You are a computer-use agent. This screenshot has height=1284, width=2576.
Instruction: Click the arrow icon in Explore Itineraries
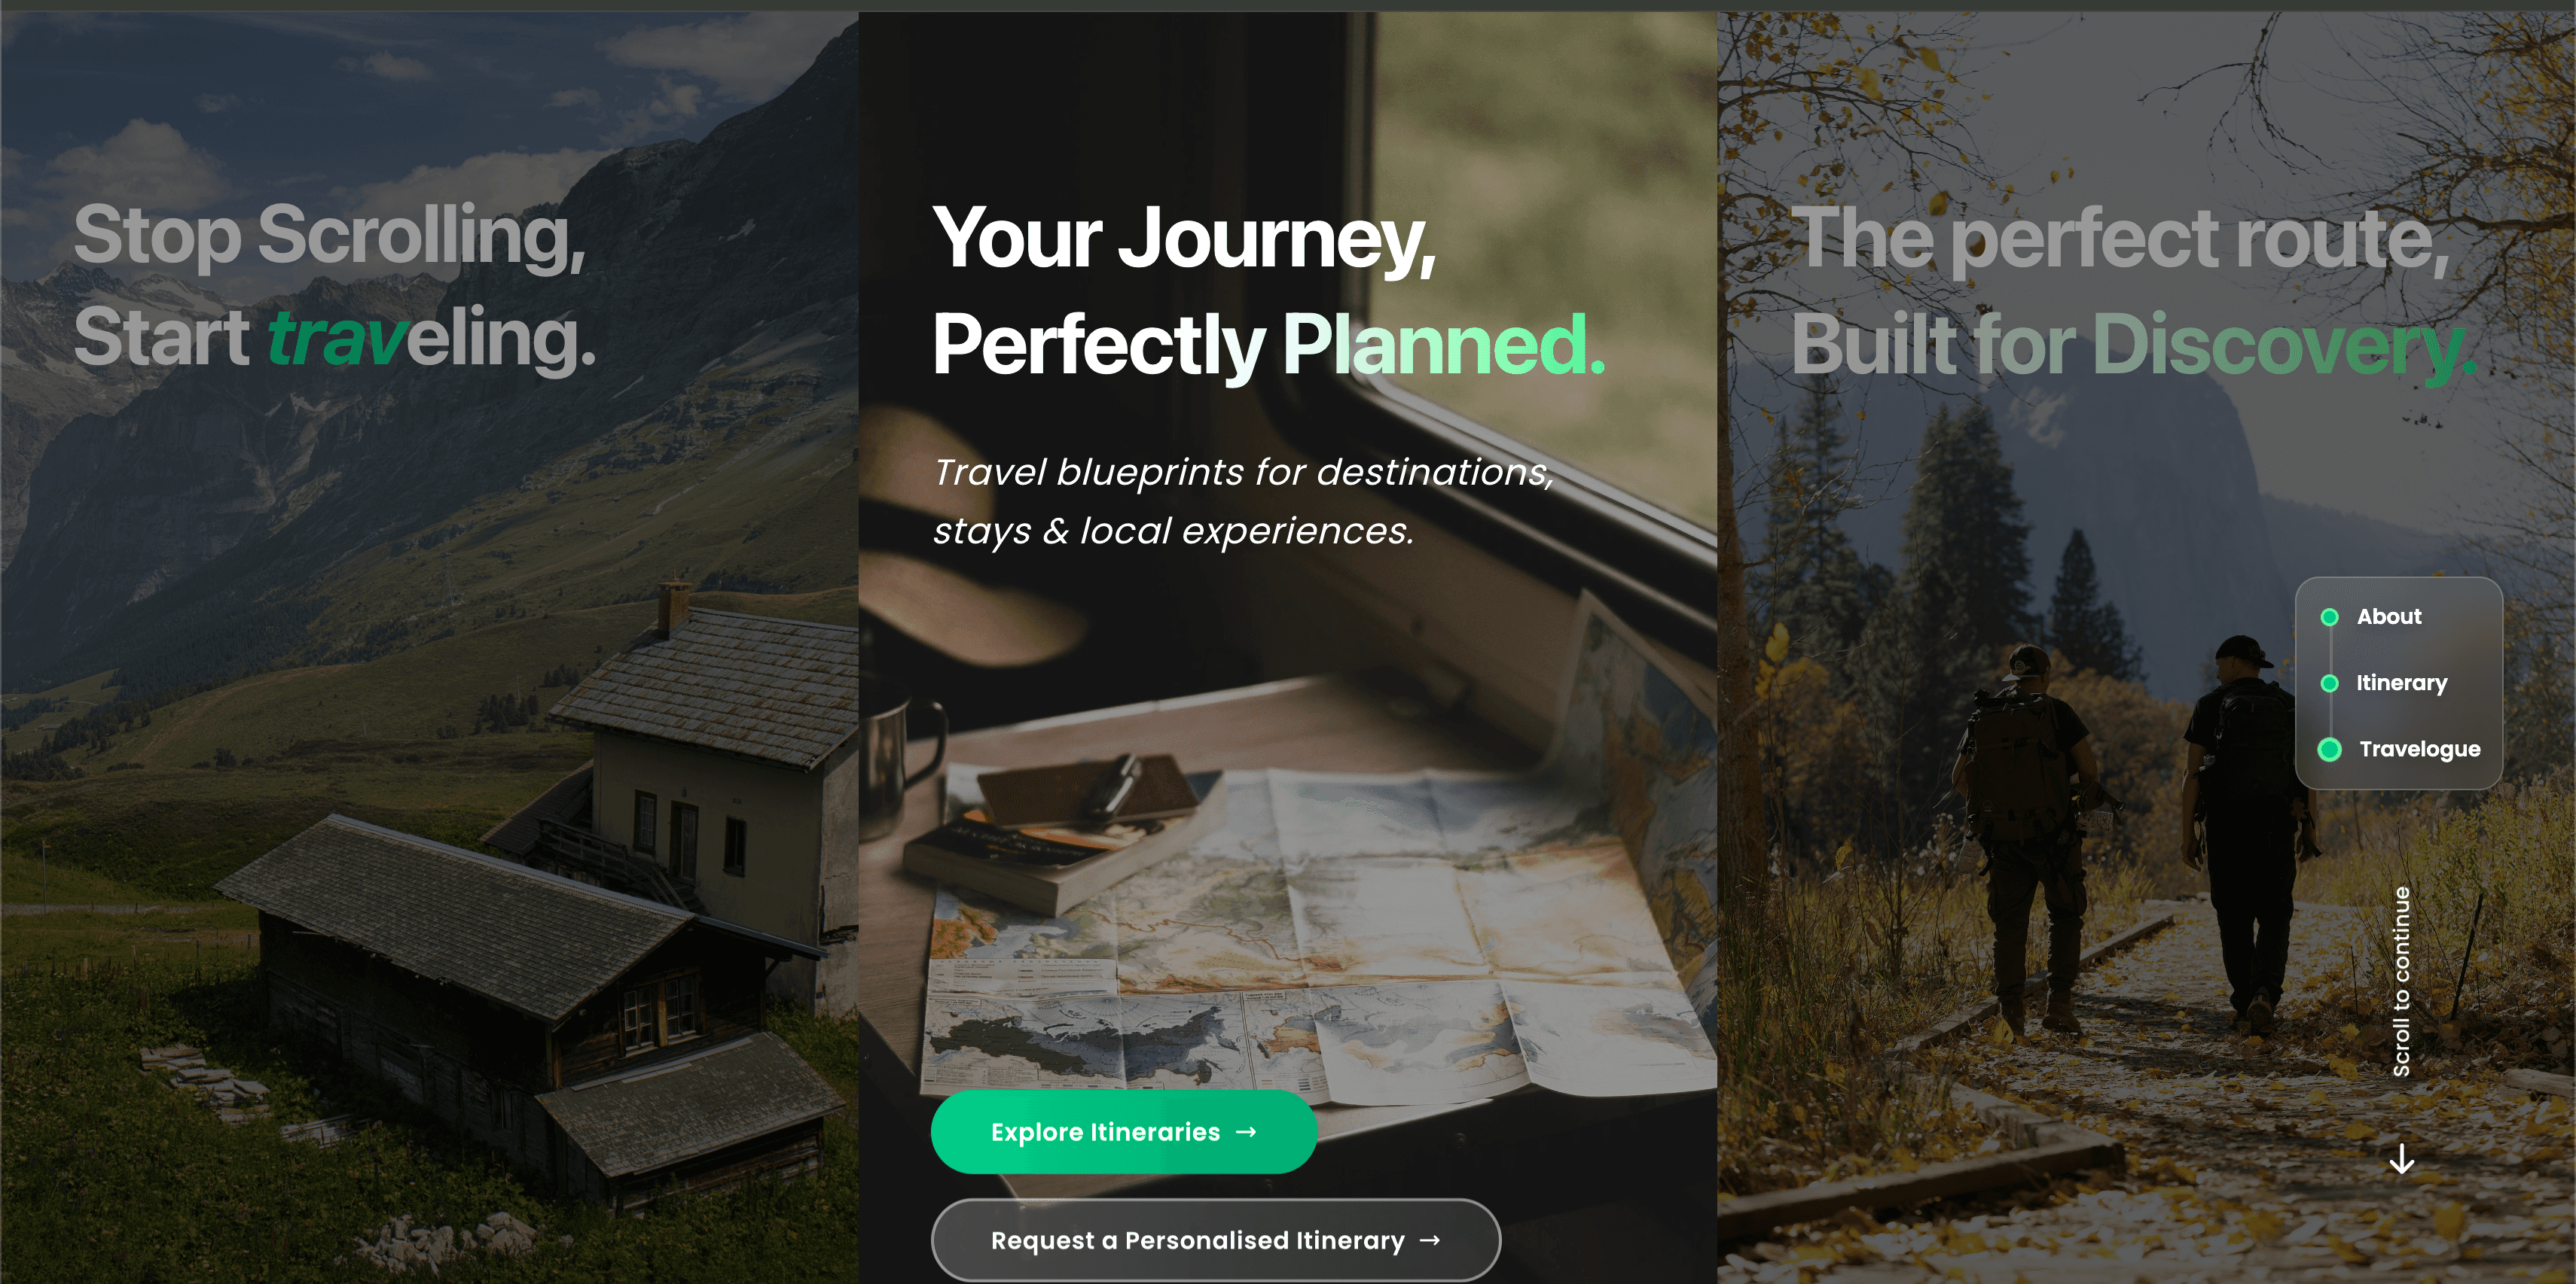point(1245,1132)
